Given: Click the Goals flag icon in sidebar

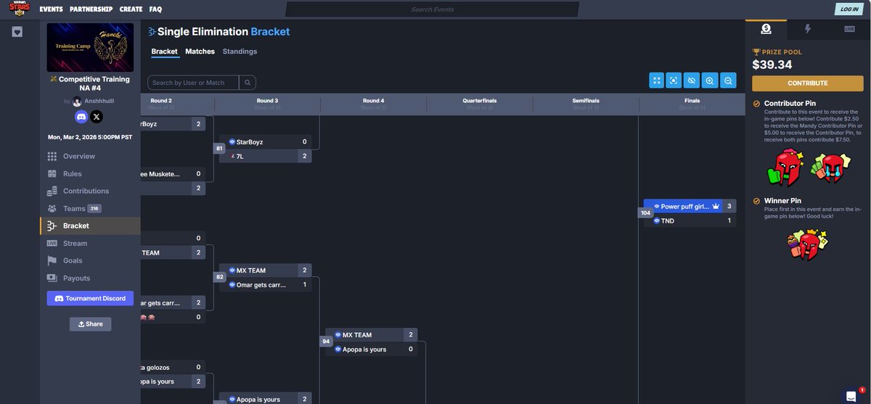Looking at the screenshot, I should click(52, 260).
